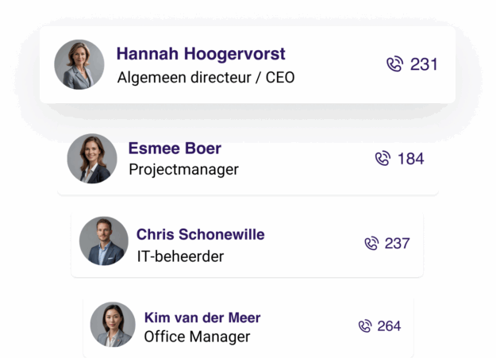This screenshot has width=496, height=358.
Task: Dial extension number 184
Action: point(410,159)
